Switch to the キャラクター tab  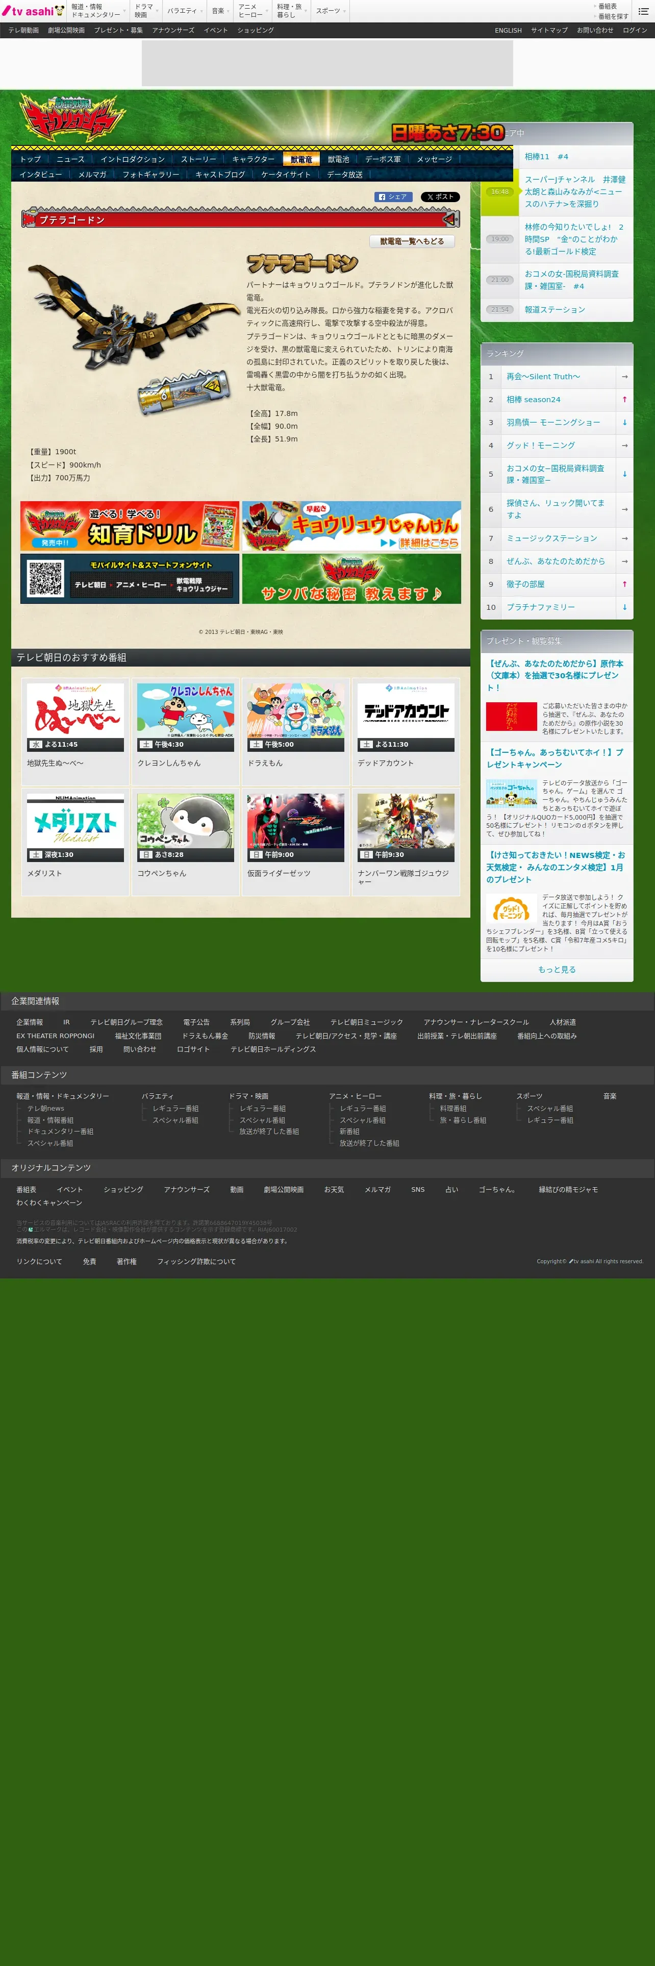coord(253,160)
